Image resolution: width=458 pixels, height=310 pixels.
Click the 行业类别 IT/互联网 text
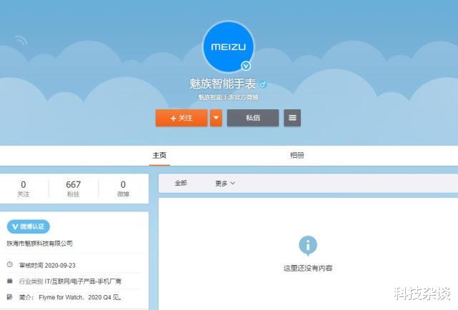70,281
